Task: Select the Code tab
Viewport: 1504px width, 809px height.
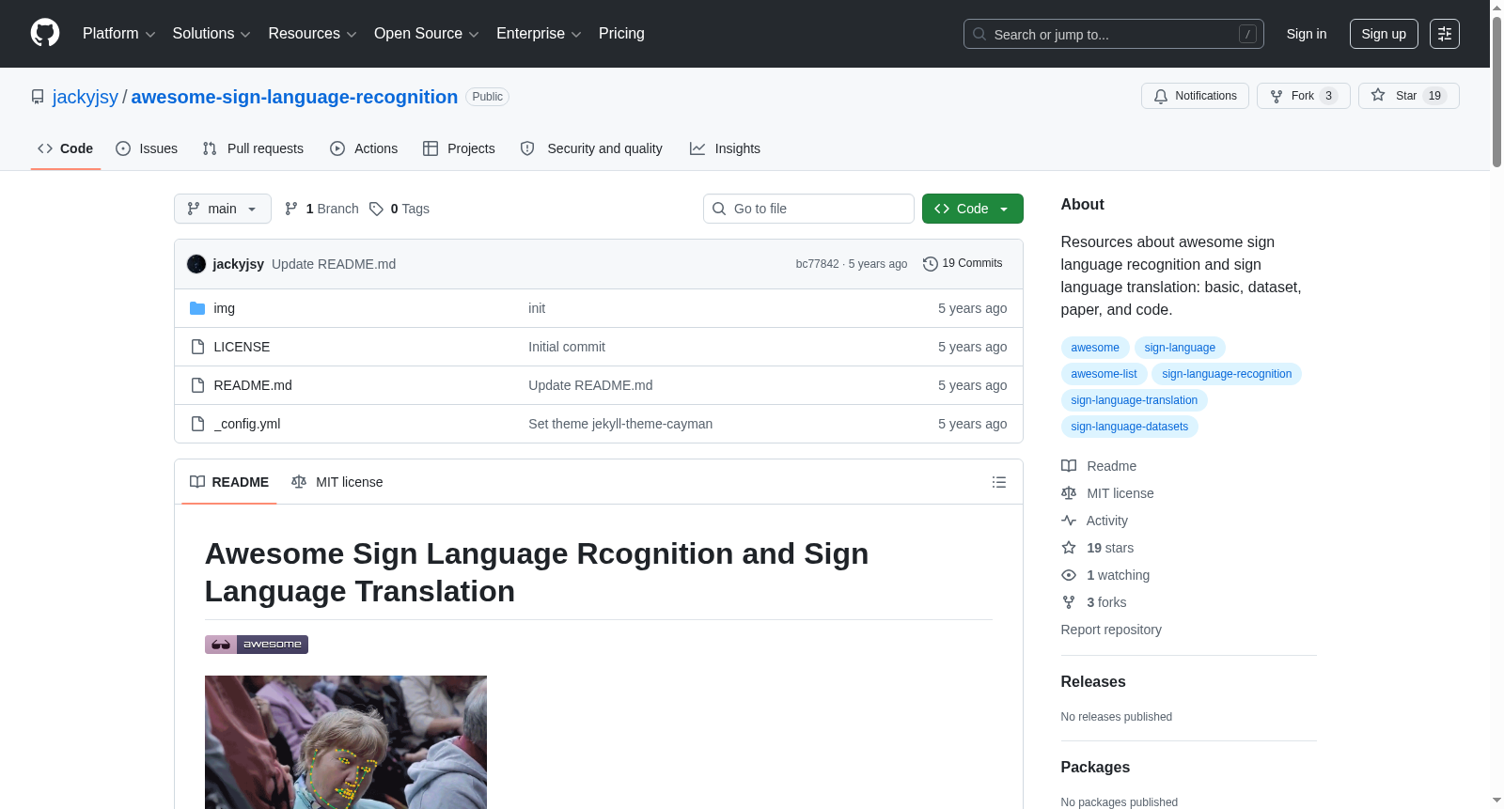Action: tap(66, 148)
